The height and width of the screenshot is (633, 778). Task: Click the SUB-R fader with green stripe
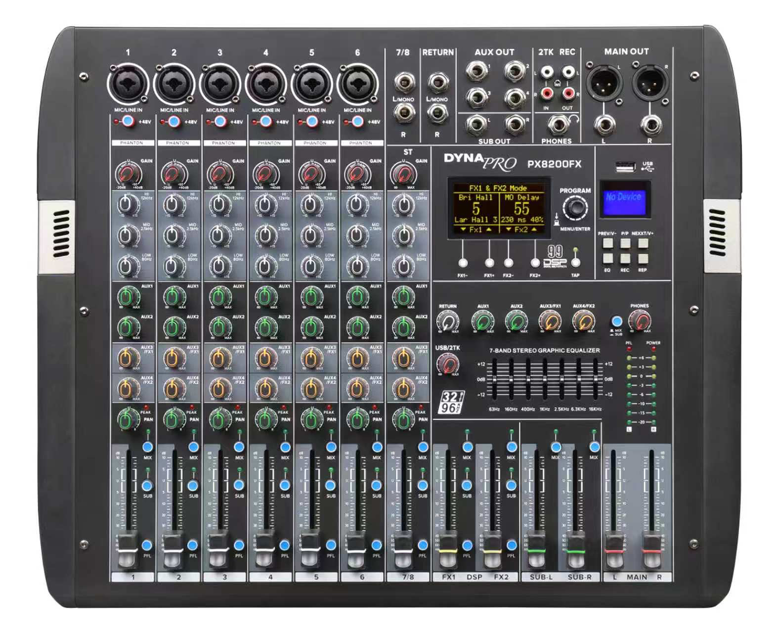point(575,551)
